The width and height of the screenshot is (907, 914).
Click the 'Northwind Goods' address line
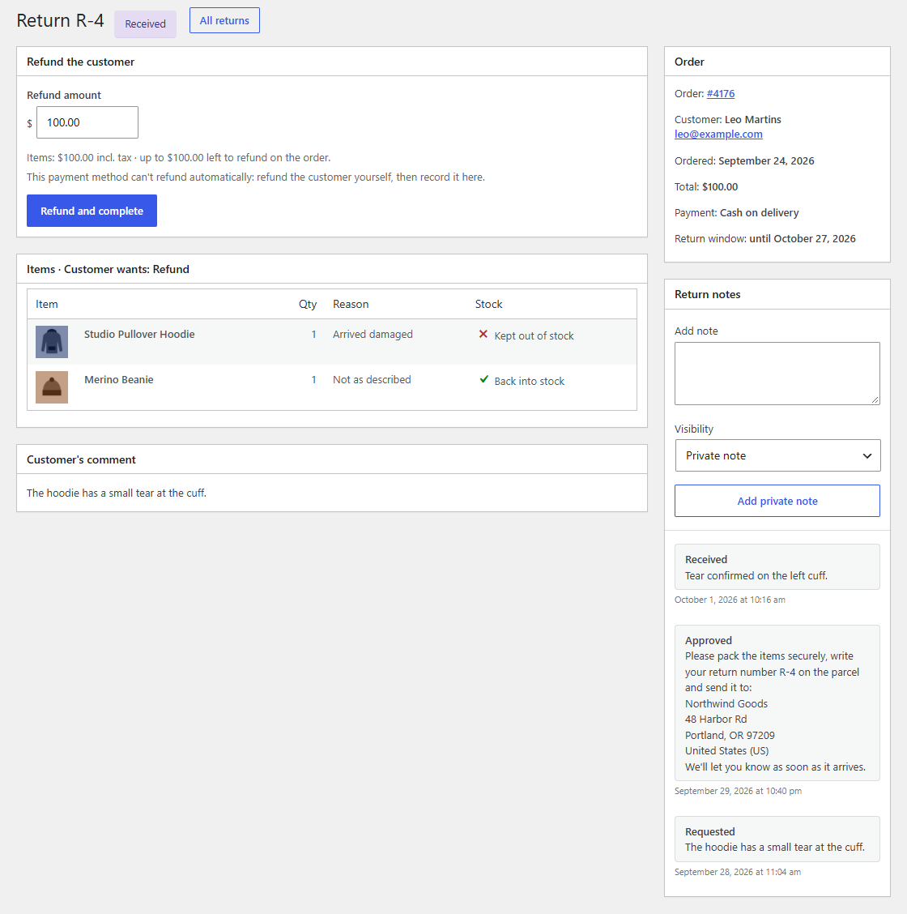(726, 703)
